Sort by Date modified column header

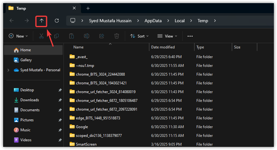(163, 47)
